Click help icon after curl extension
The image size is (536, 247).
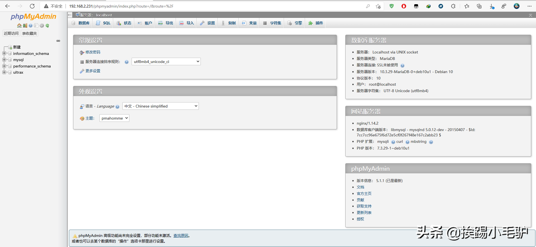click(x=407, y=142)
